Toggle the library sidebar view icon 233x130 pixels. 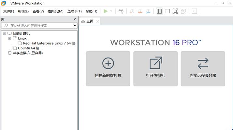(159, 11)
